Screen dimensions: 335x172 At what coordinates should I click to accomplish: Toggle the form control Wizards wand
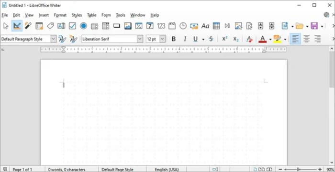28,26
